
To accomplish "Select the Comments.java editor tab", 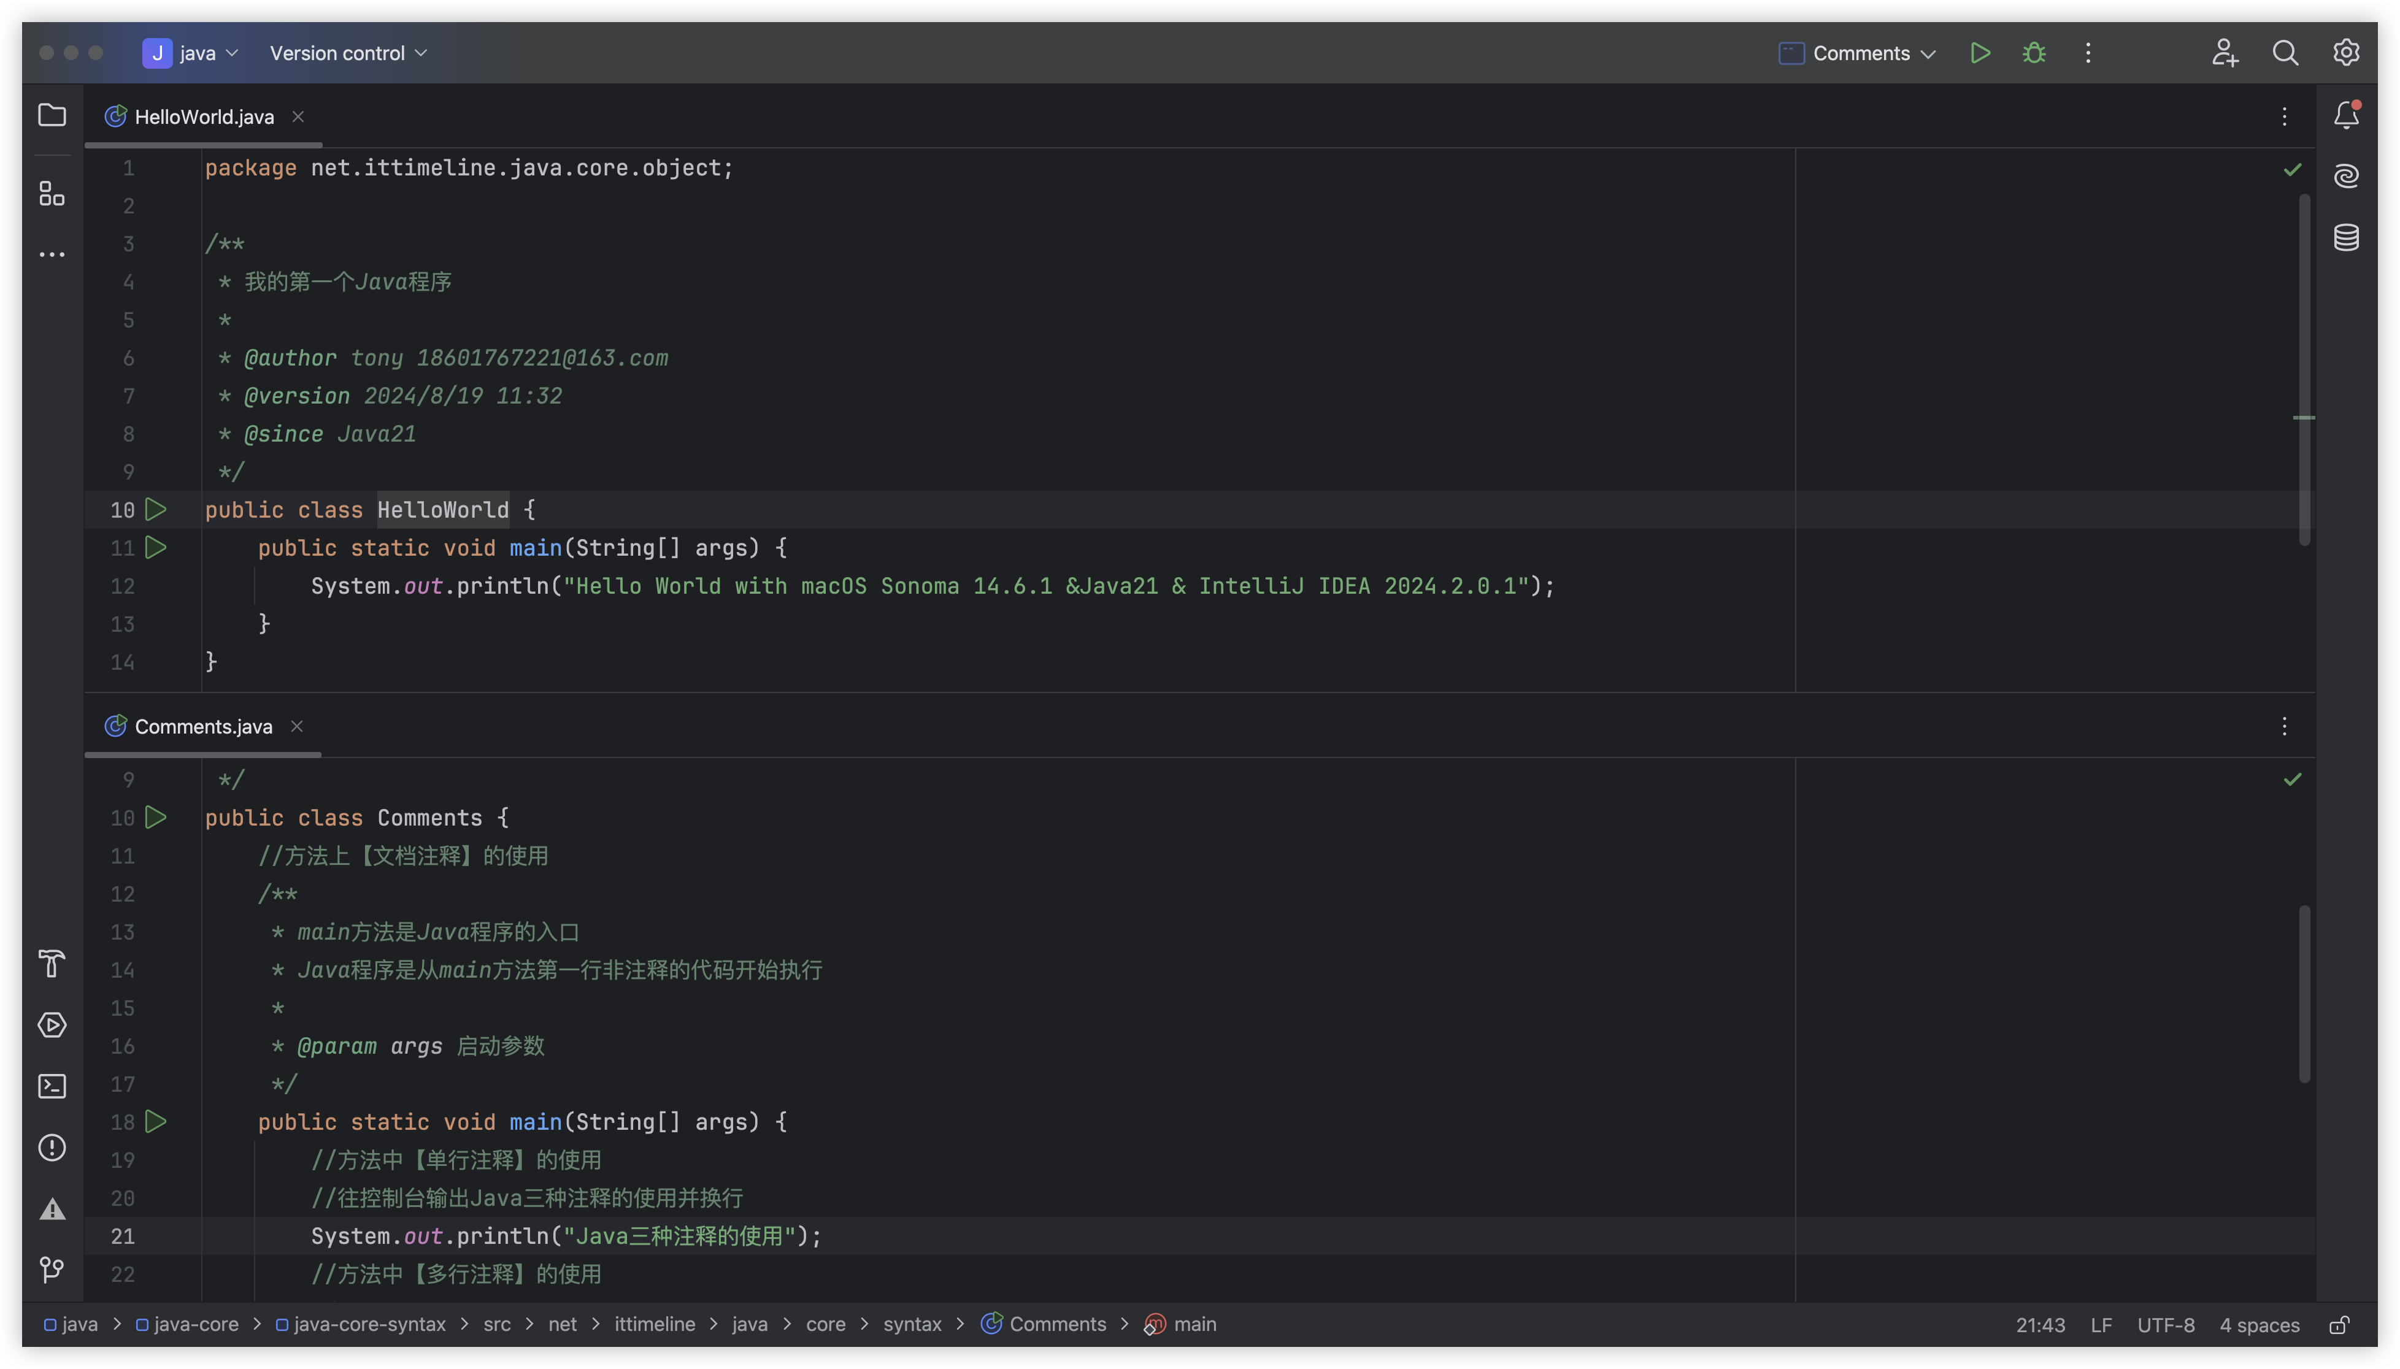I will [x=203, y=727].
